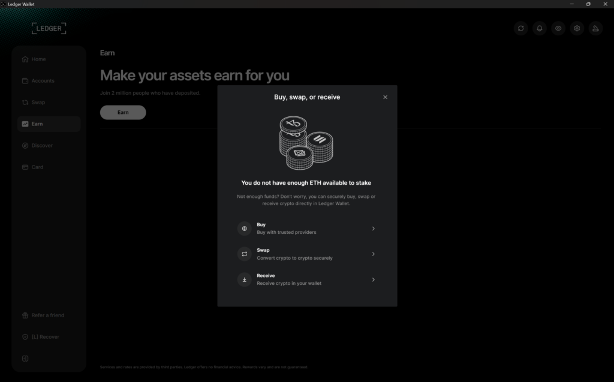This screenshot has width=614, height=382.
Task: Click 'Convert crypto to crypto securely' text
Action: pos(294,258)
